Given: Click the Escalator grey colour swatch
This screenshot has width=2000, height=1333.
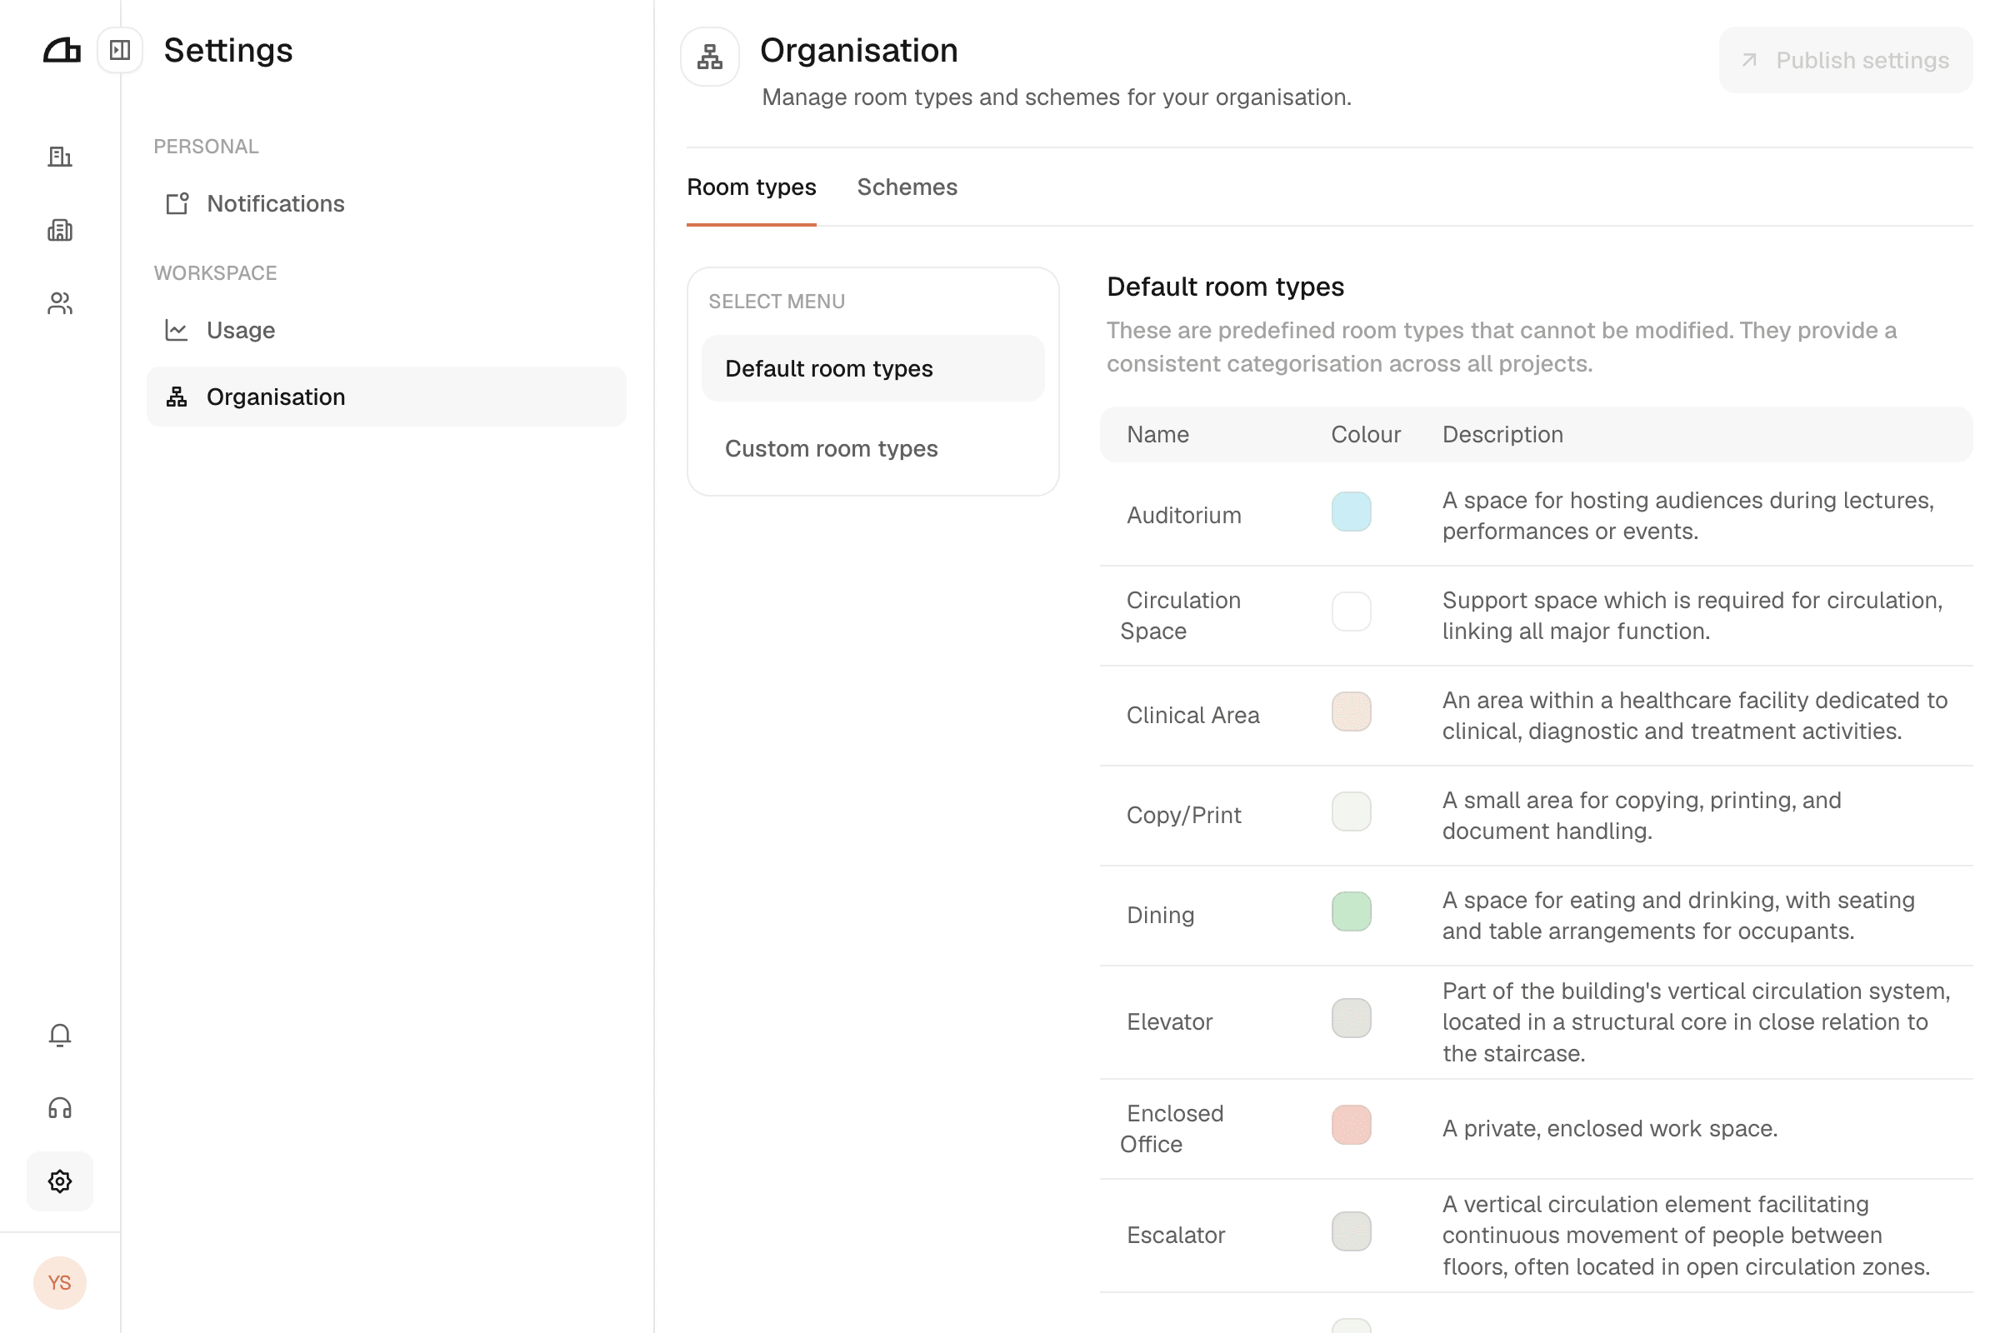Looking at the screenshot, I should click(1351, 1232).
